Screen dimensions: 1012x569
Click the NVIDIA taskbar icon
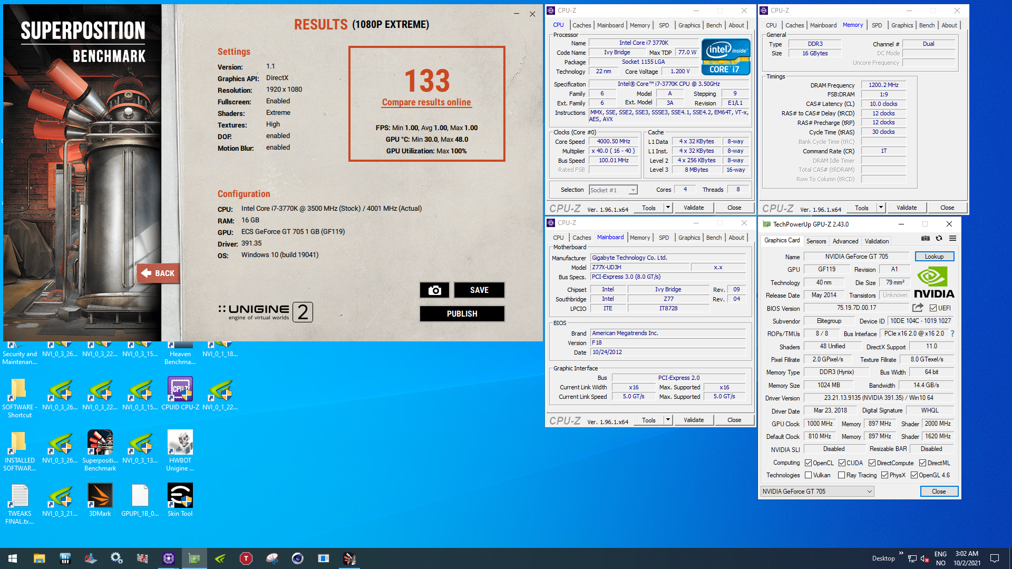pos(220,558)
